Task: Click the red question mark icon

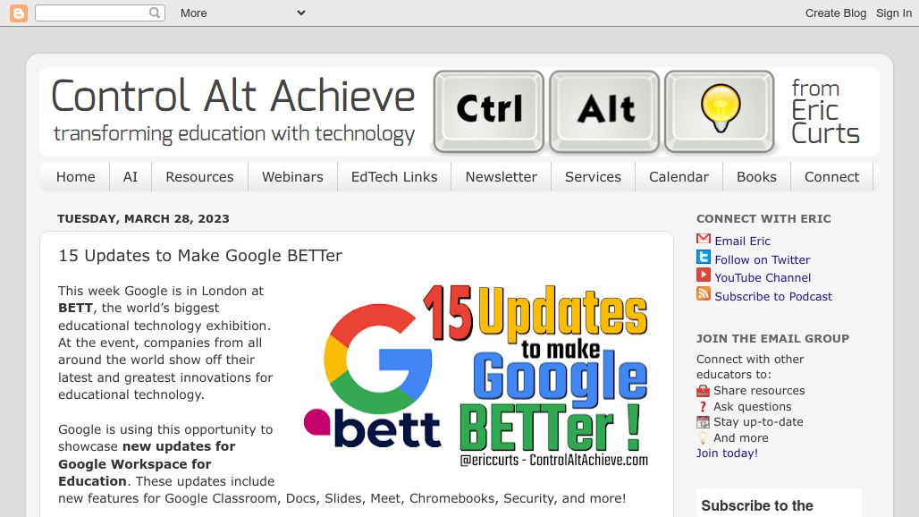Action: [703, 407]
